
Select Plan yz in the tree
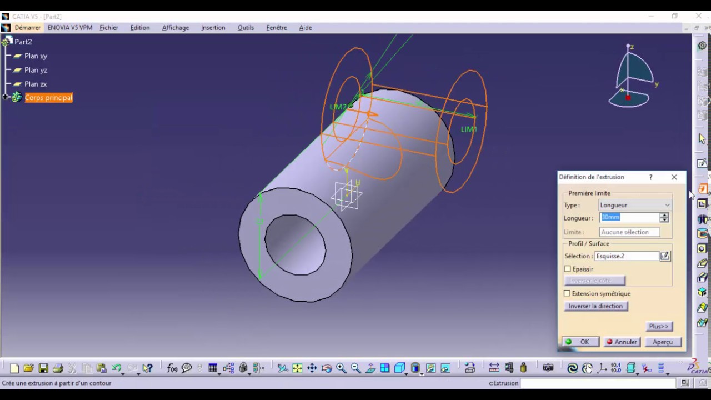pyautogui.click(x=36, y=70)
